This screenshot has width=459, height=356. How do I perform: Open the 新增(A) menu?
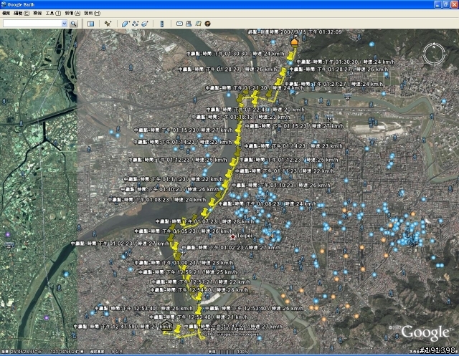[x=72, y=13]
